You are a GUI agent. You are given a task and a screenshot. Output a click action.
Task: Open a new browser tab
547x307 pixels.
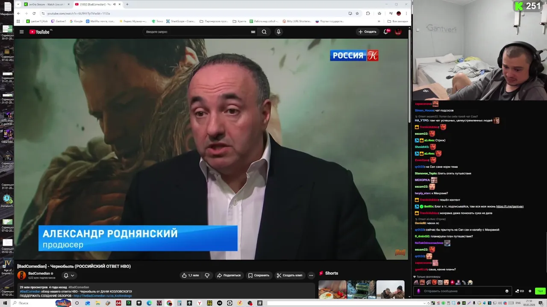coord(127,4)
